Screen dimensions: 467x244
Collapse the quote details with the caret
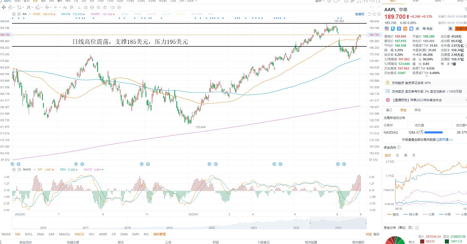click(427, 76)
